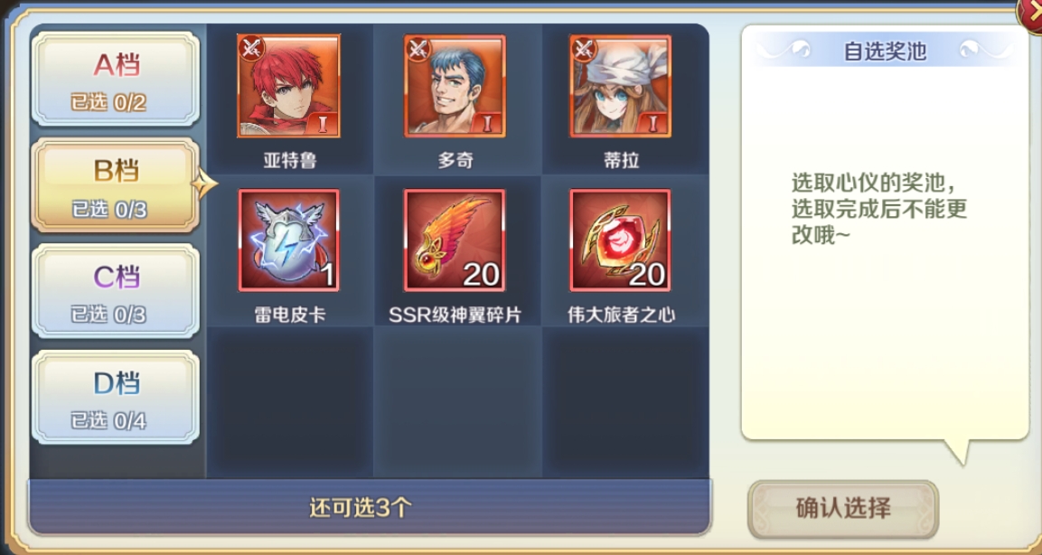Choose the 蒂拉 hero portrait
The image size is (1042, 555).
pos(620,87)
